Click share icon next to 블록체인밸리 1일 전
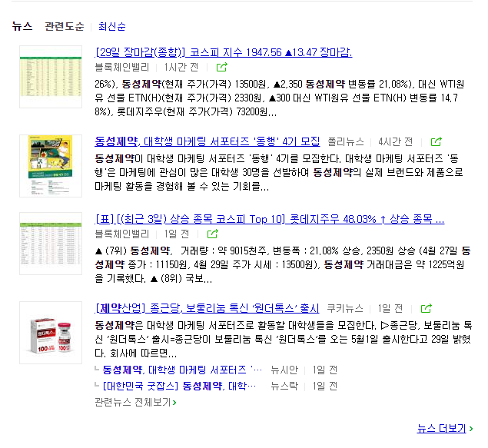488x448 pixels. tap(213, 234)
